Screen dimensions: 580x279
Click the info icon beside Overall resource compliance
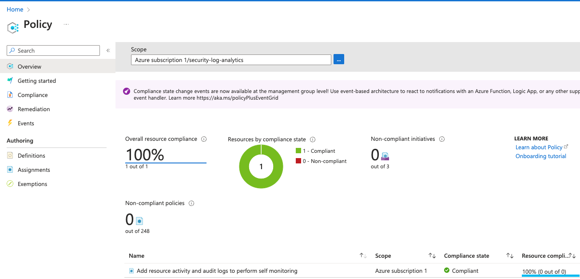204,139
